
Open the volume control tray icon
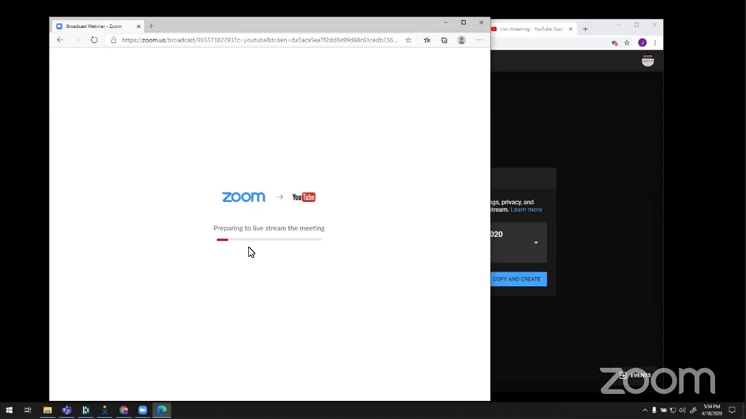[682, 410]
